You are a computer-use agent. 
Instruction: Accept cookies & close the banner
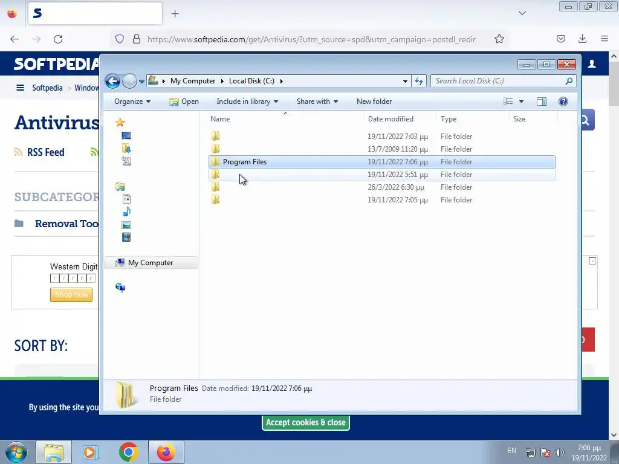305,422
